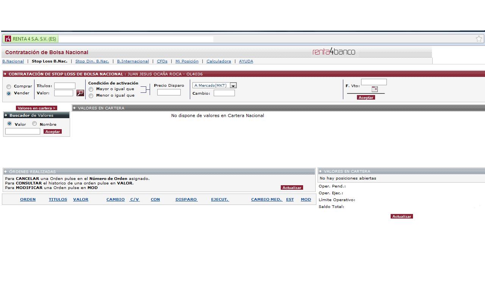
Task: Open the Mi Posición tab
Action: click(x=187, y=61)
